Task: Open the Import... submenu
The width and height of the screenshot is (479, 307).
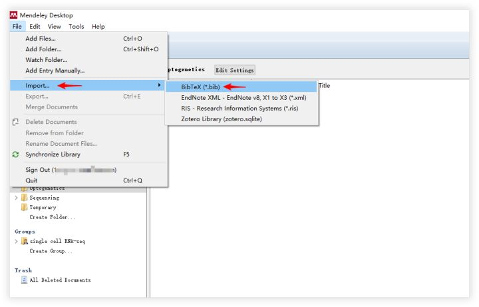Action: tap(87, 86)
